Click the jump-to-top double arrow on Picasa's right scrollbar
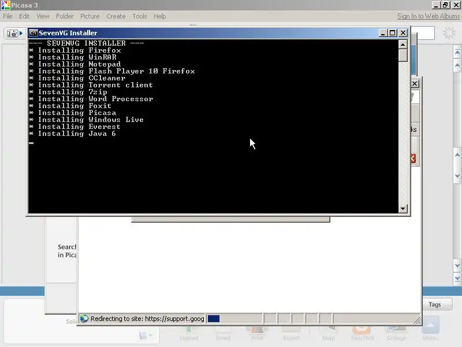This screenshot has width=462, height=347. (457, 53)
